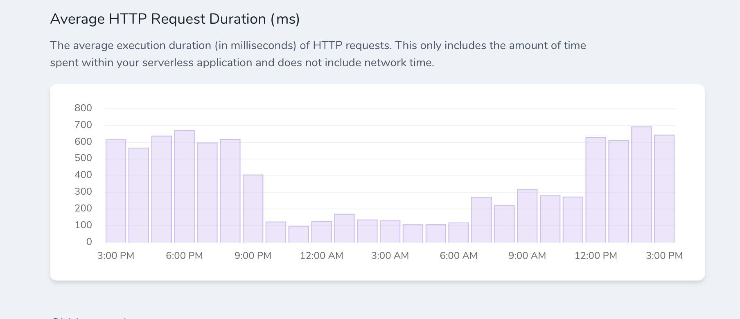This screenshot has width=740, height=319.
Task: Click the y-axis label 800
Action: coord(83,108)
